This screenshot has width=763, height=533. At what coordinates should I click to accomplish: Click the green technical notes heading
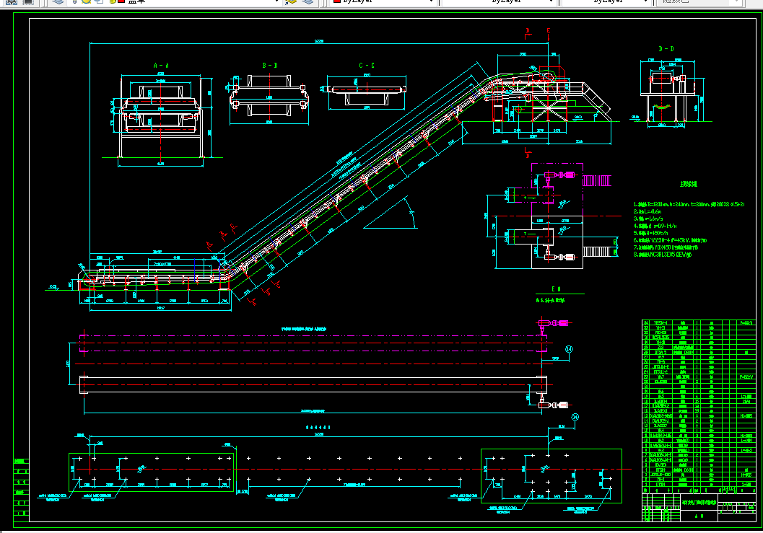coord(688,184)
